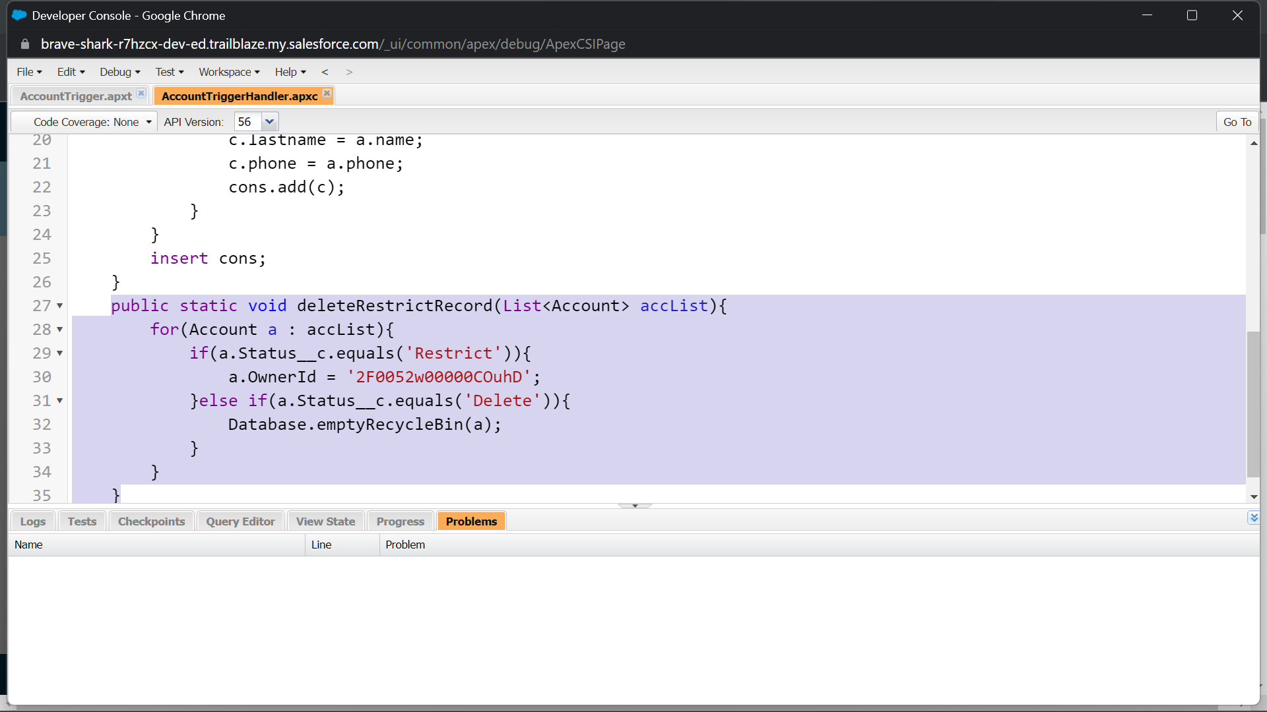Collapse the logs panel via double-chevron icon
This screenshot has height=712, width=1267.
[x=1254, y=518]
